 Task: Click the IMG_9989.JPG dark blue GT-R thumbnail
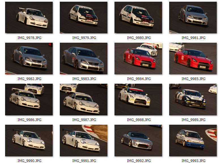coord(193,100)
